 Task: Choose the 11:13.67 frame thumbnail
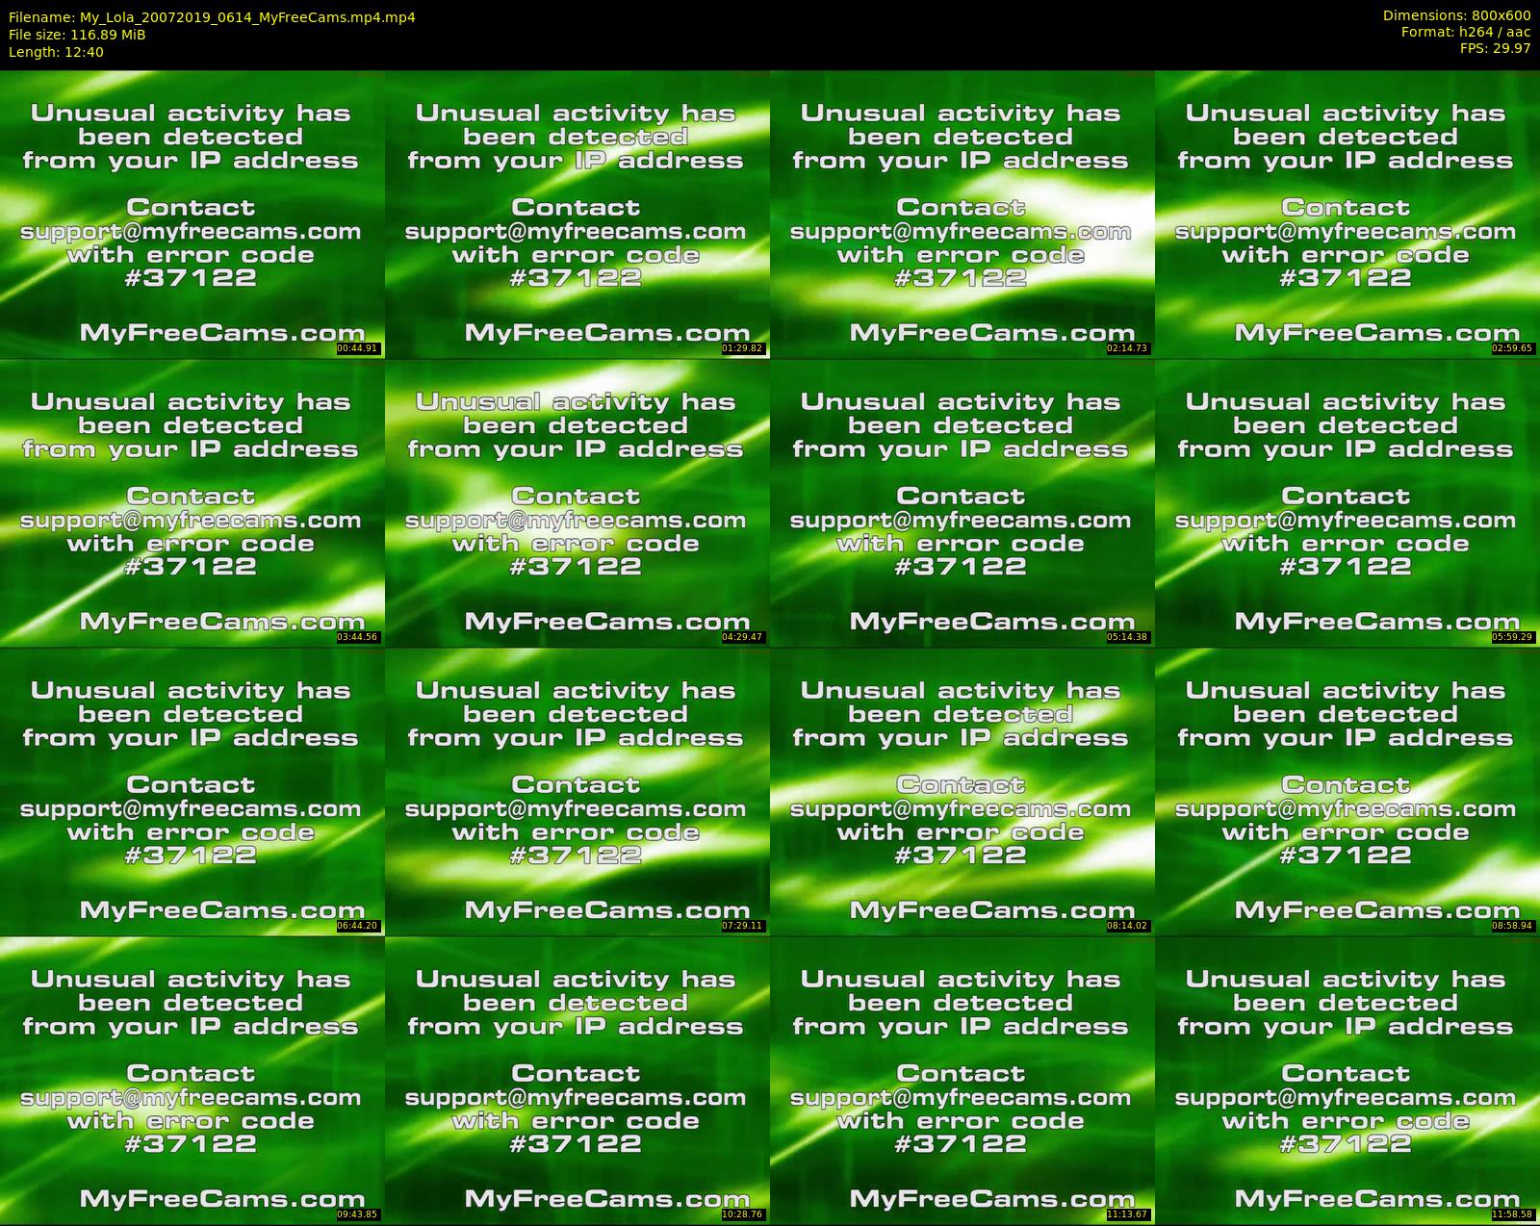pos(962,1080)
